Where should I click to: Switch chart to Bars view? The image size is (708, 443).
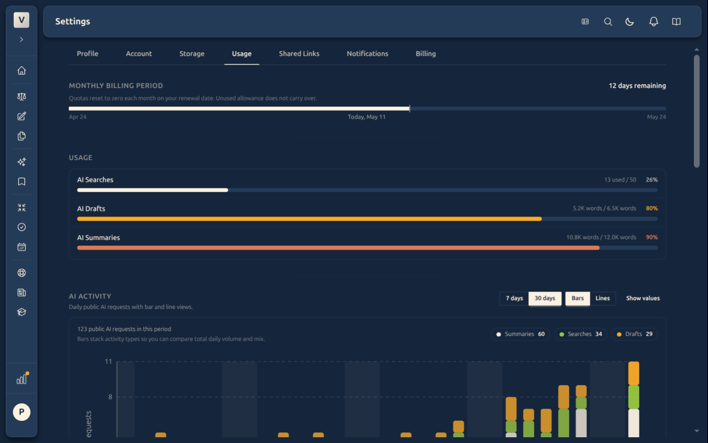click(577, 298)
